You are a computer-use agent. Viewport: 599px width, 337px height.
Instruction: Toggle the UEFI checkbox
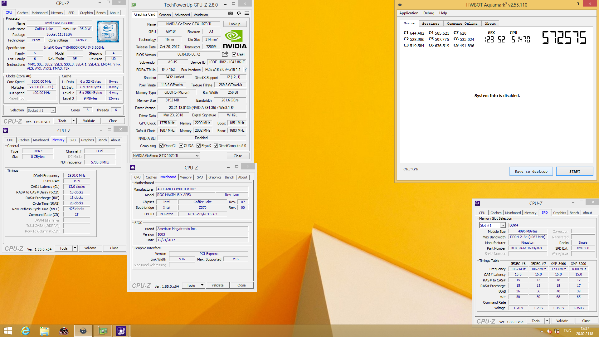pos(234,54)
